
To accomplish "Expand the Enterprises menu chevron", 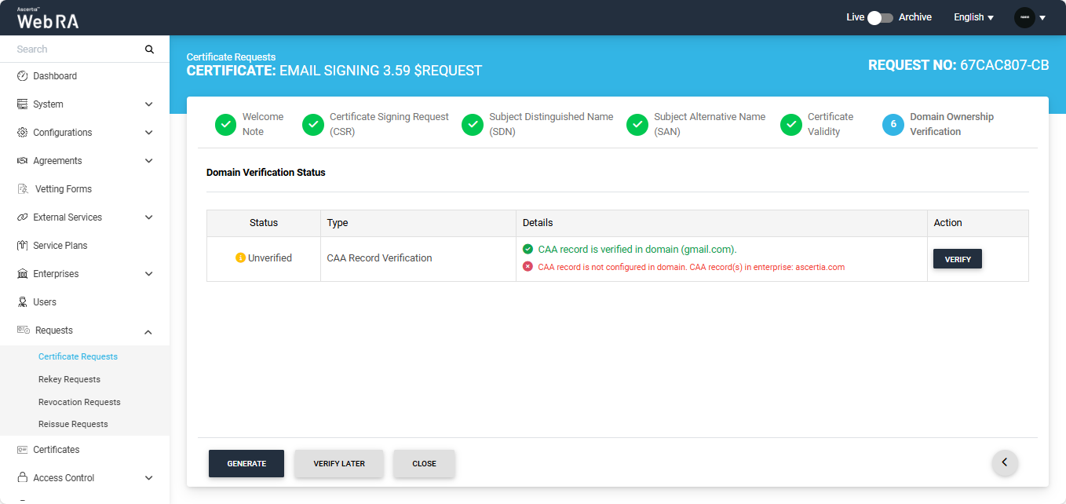I will coord(148,274).
